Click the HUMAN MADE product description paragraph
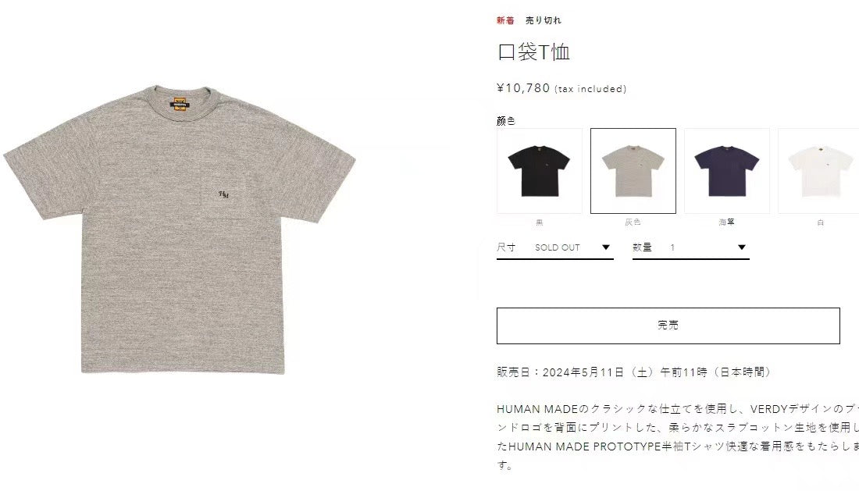Image resolution: width=859 pixels, height=491 pixels. coord(678,437)
